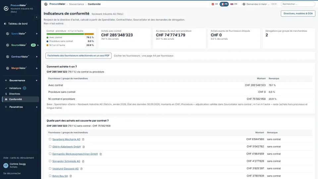Open Savarberg Mechanik AG supplier link
The width and height of the screenshot is (318, 179).
[x=66, y=140]
